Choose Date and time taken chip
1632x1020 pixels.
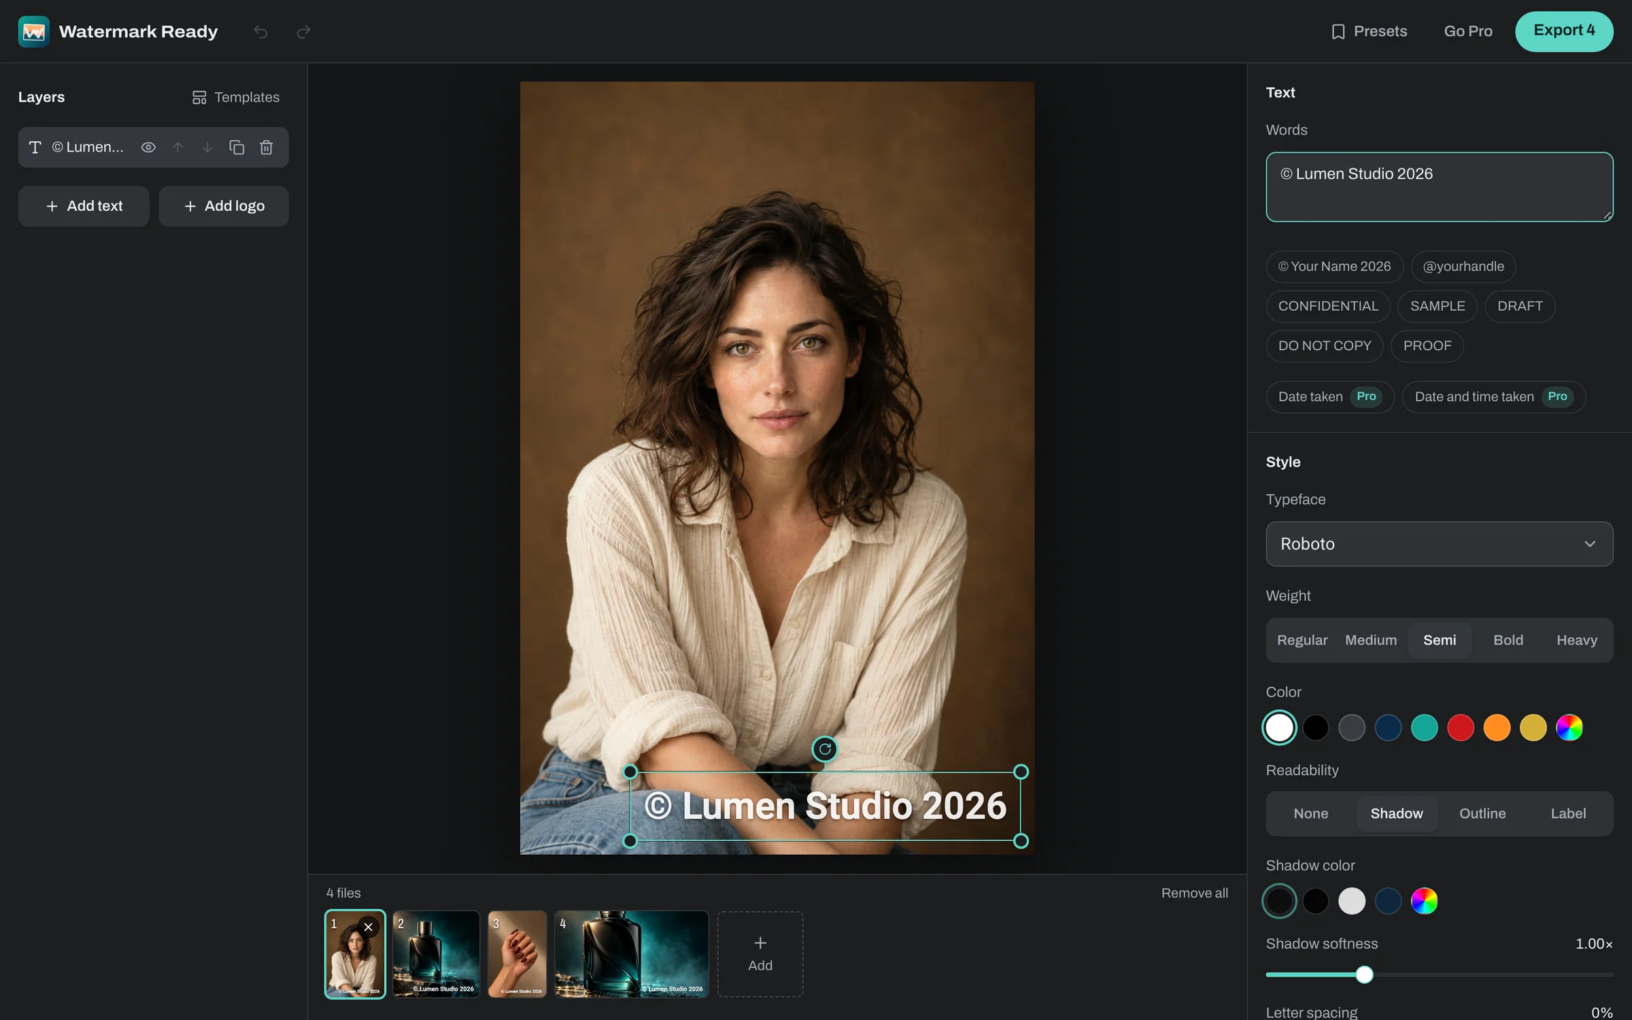coord(1494,396)
